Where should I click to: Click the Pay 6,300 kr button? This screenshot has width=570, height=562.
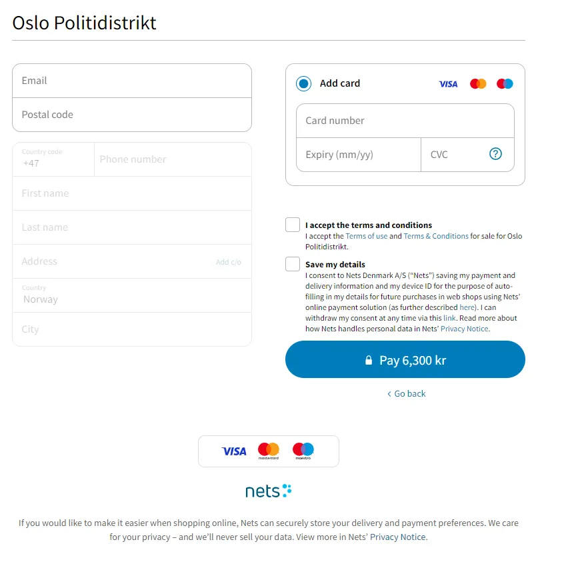click(405, 359)
